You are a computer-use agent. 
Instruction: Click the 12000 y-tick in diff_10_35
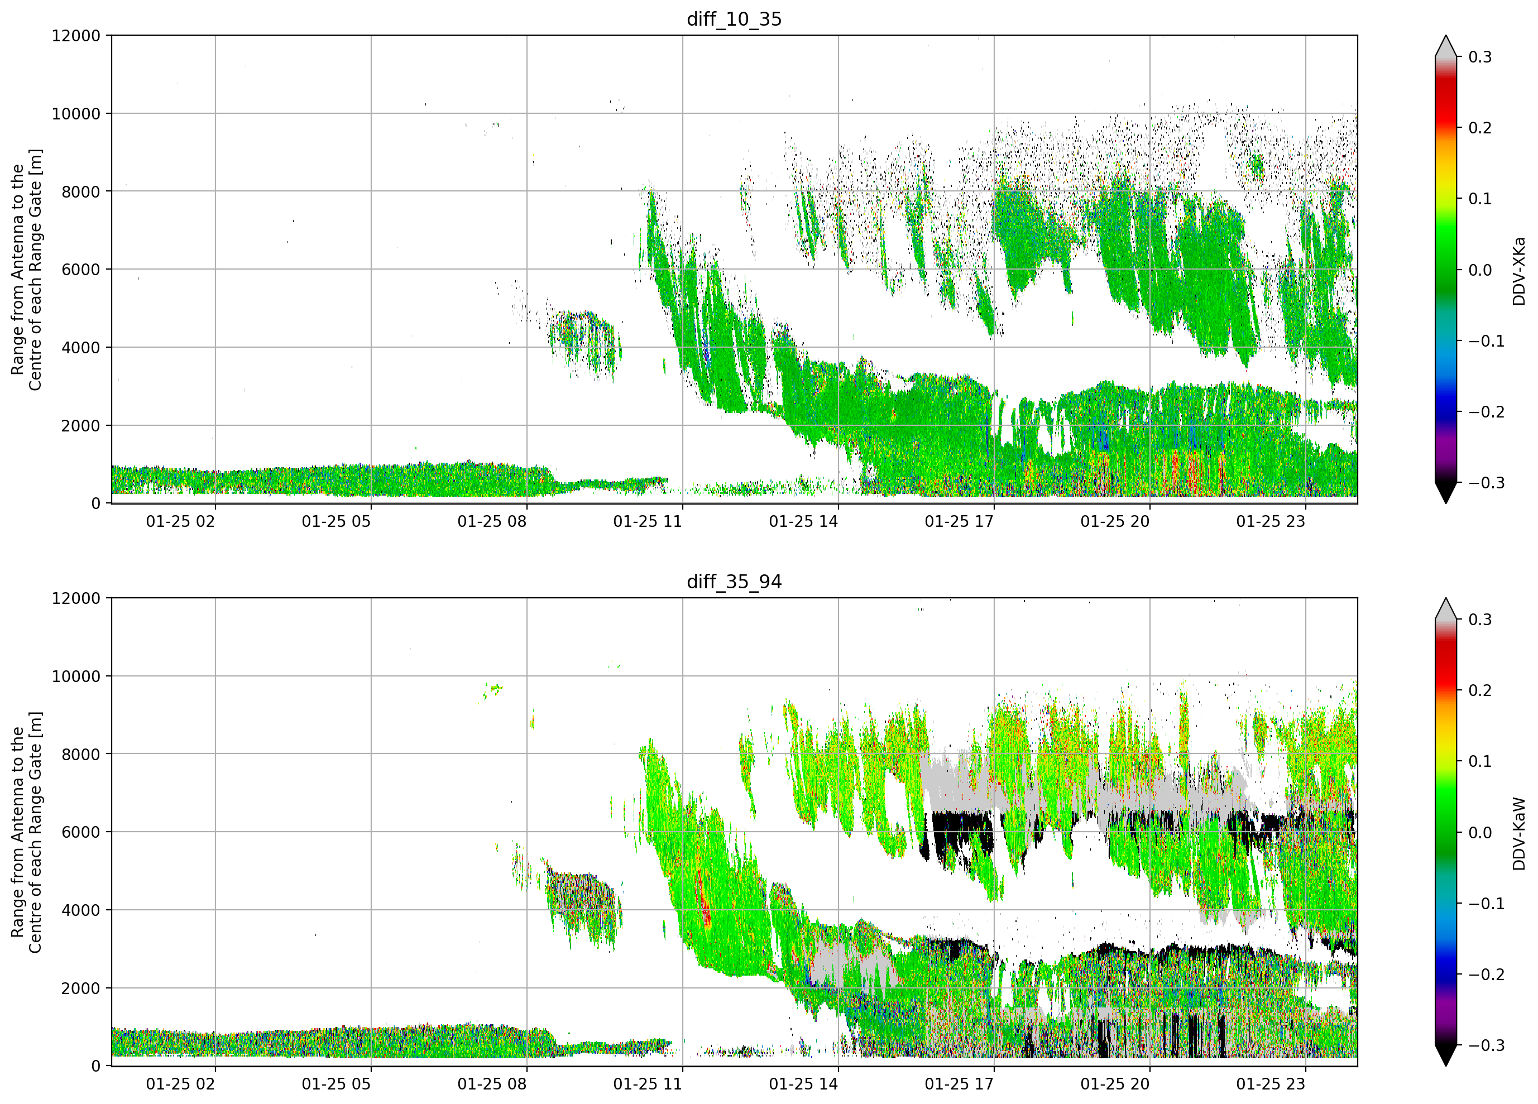76,36
